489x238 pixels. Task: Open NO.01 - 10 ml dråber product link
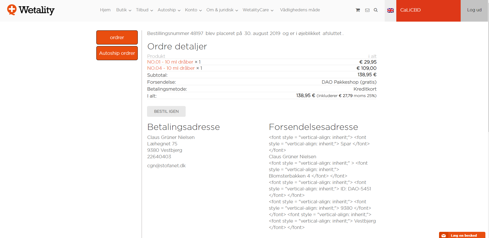[170, 62]
